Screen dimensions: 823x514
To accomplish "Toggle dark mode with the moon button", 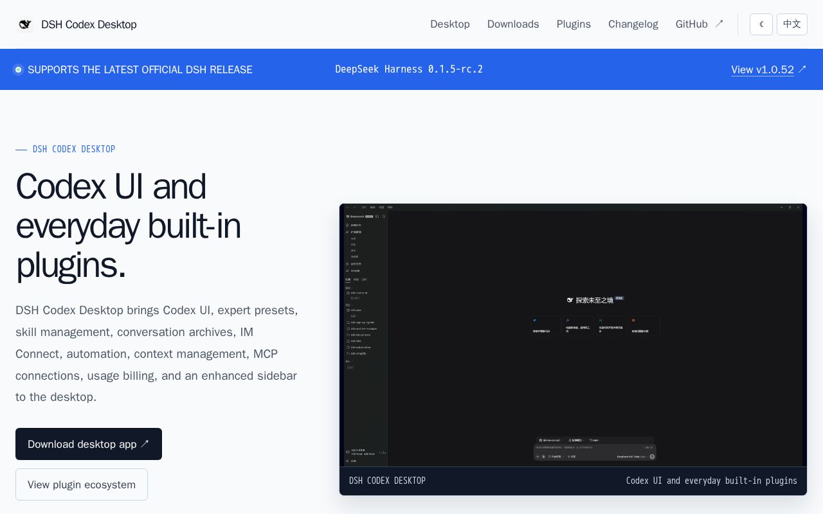I will pyautogui.click(x=761, y=24).
